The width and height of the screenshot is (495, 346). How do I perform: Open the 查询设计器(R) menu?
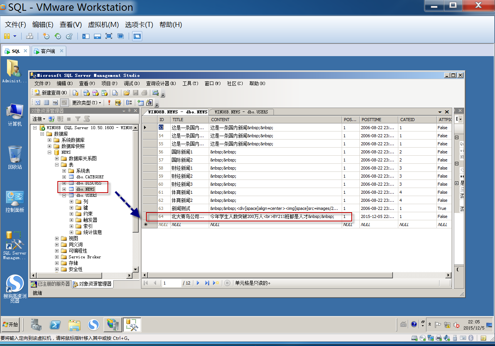(x=161, y=83)
